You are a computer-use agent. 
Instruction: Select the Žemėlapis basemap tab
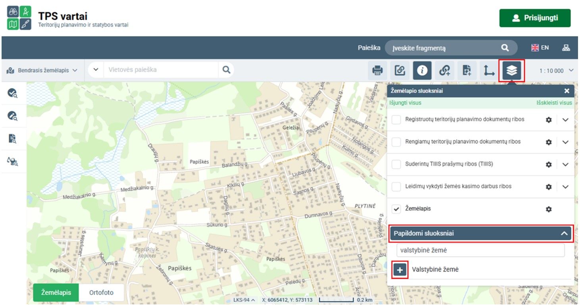(56, 293)
